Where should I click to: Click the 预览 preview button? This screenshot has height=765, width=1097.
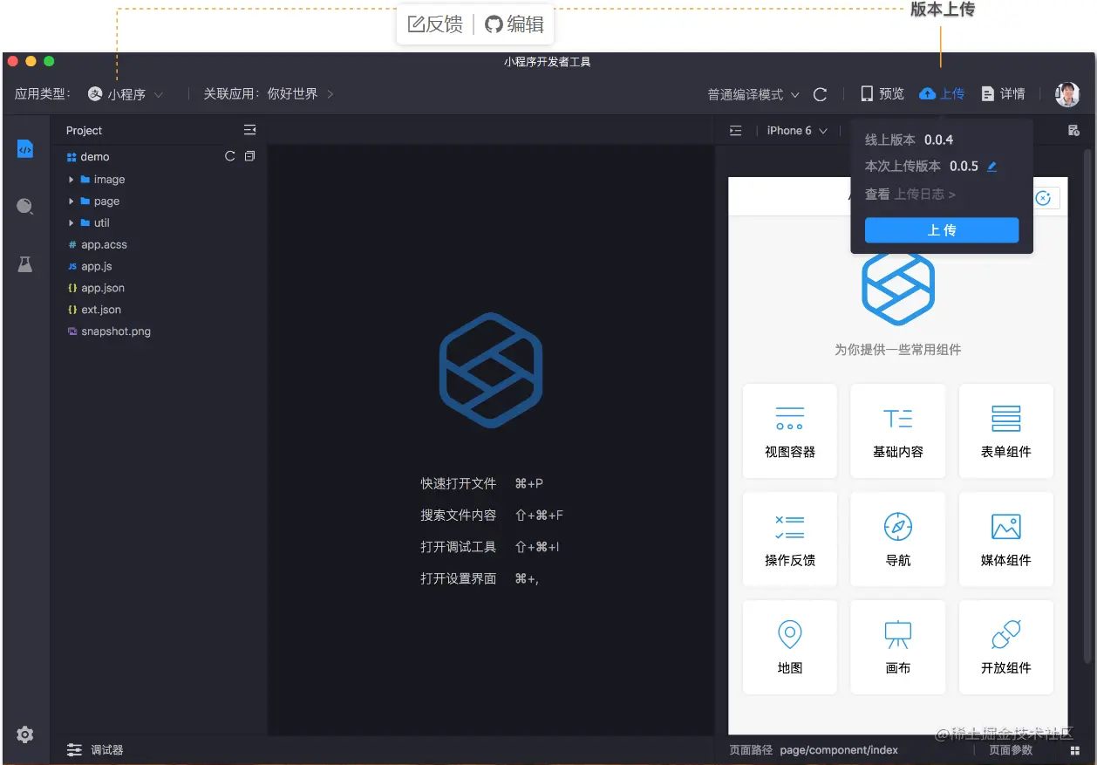(882, 94)
